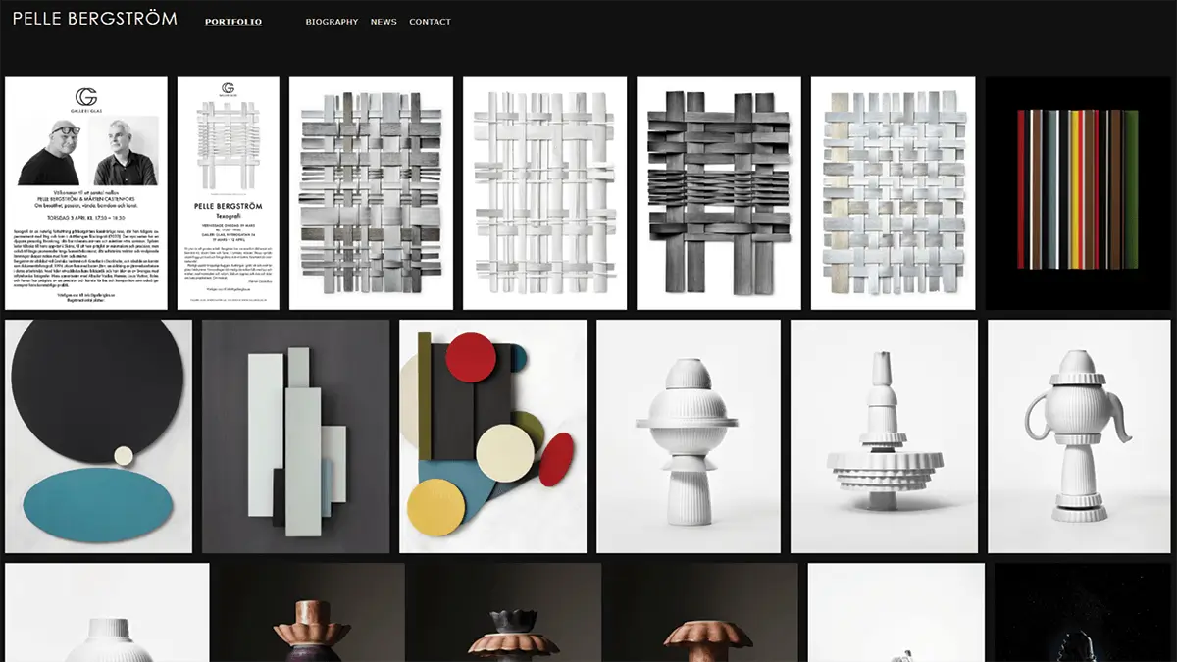Screen dimensions: 1177x662
Task: Open the dark charcoal woven artwork thumbnail
Action: coord(719,193)
